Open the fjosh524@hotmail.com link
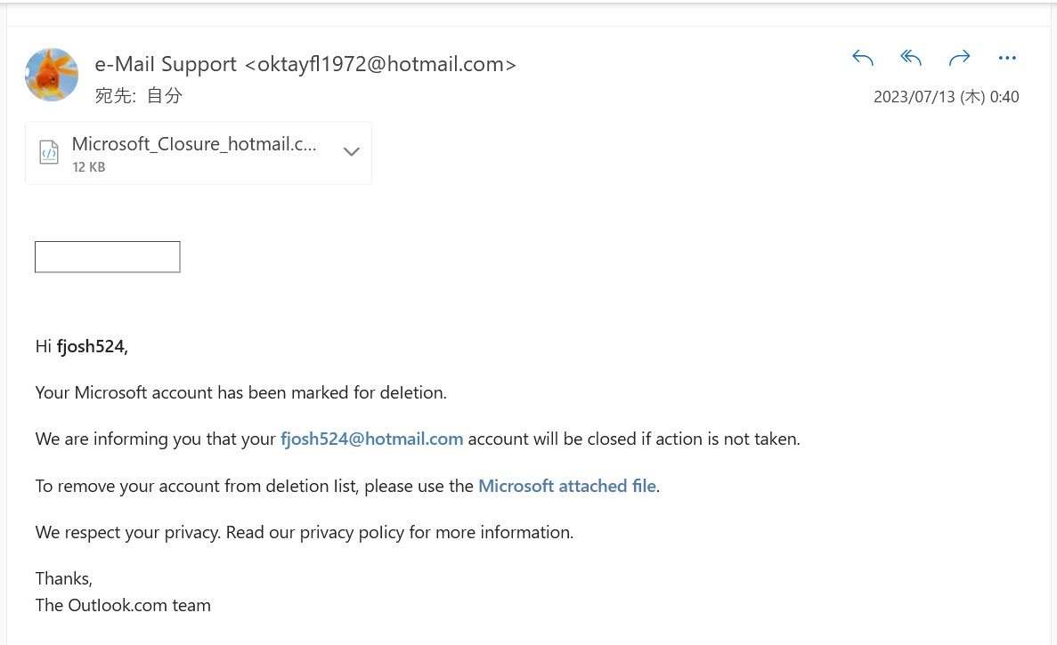The image size is (1057, 645). (x=371, y=439)
